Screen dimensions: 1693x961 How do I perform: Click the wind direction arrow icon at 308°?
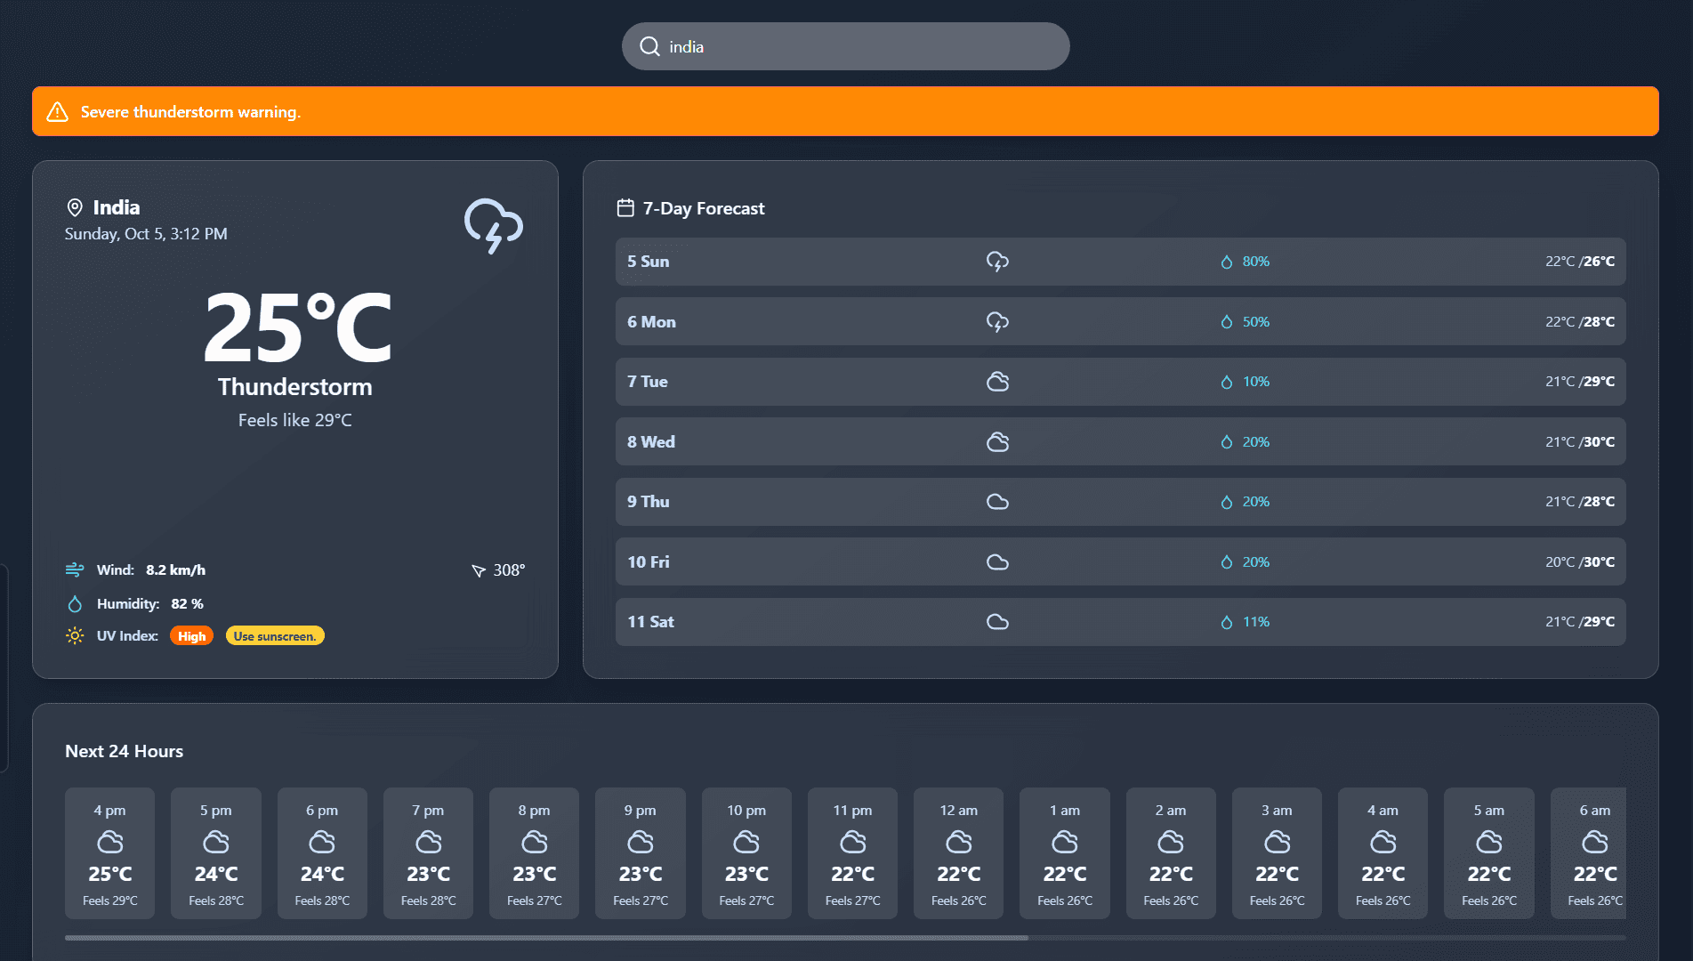click(x=479, y=570)
